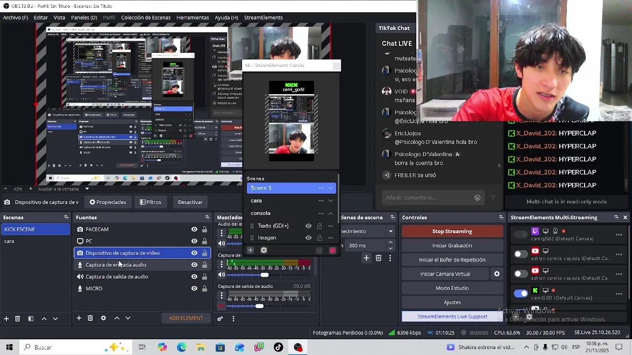
Task: Delete scene transition with trash icon
Action: pos(378,258)
